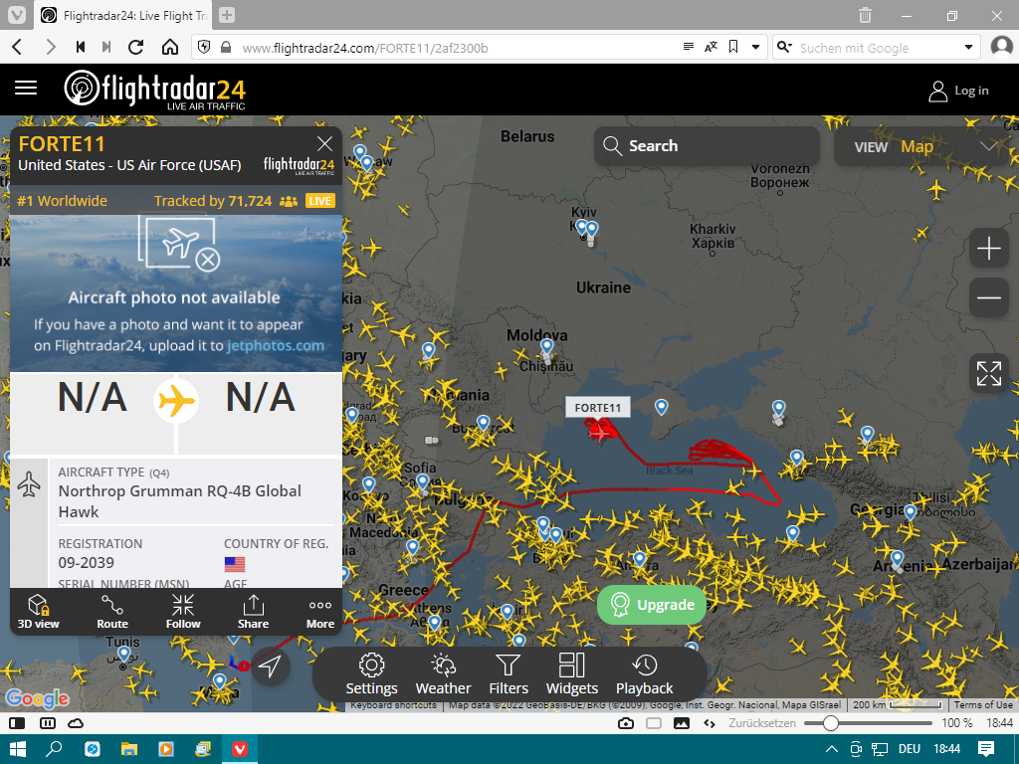Open Keyboard shortcuts link on map
The image size is (1019, 764).
(x=393, y=705)
